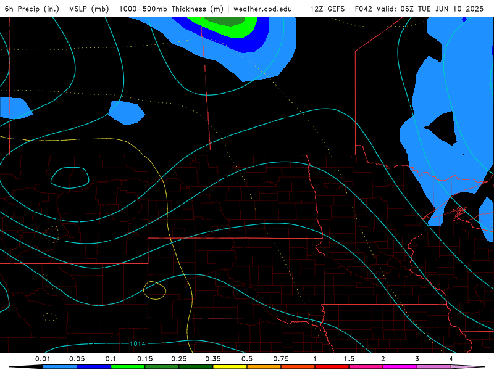Click the 0.1 legend value
This screenshot has height=370, width=494.
point(111,359)
